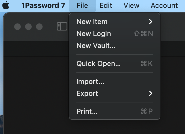Minimize the 1Password window

pyautogui.click(x=28, y=27)
